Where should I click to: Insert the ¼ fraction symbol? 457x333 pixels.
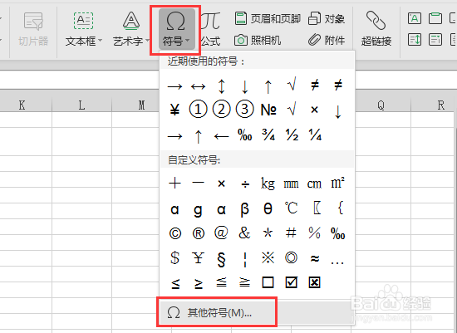tap(315, 135)
